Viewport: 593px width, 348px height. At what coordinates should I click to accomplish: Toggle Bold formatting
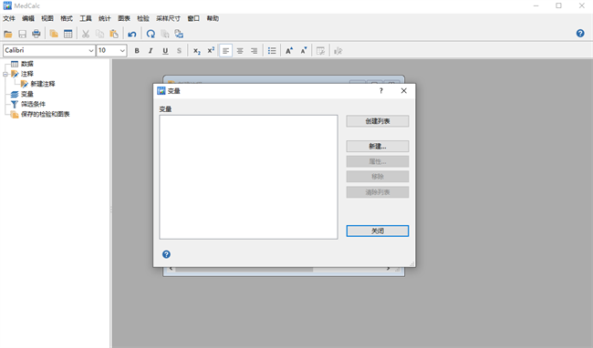137,51
